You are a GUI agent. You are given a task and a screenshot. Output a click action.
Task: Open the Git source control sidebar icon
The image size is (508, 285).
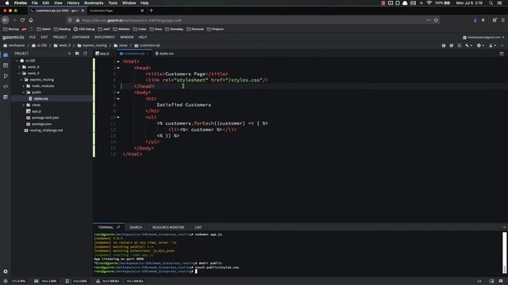point(6,76)
